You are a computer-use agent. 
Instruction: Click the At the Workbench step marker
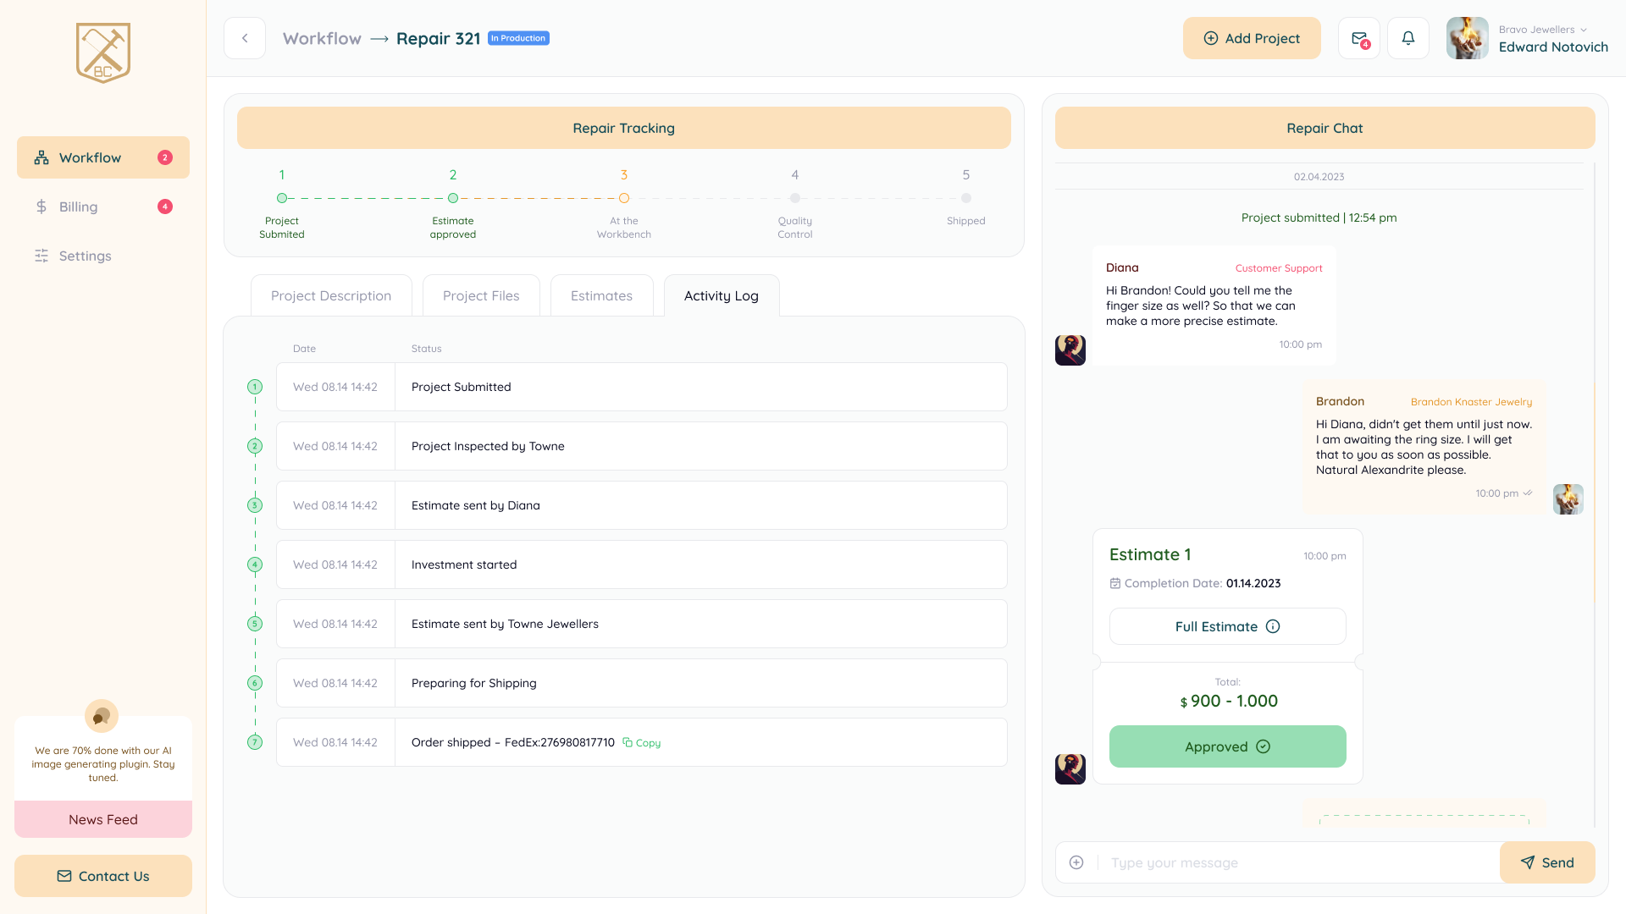624,198
